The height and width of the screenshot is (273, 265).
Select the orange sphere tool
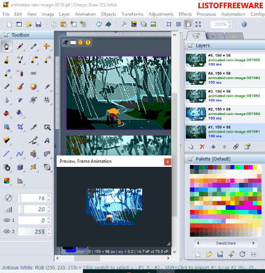[34, 87]
